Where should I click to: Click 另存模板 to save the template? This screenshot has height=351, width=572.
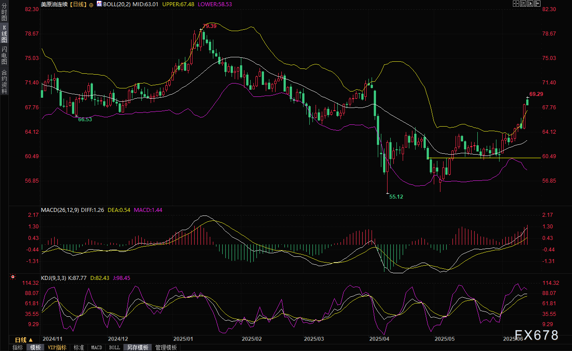coord(137,347)
